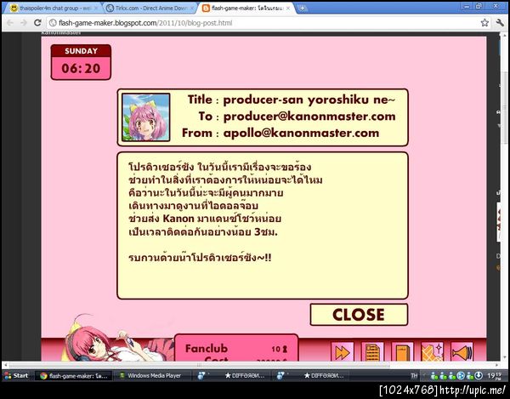
Task: Open the Windows Start menu
Action: click(x=16, y=375)
